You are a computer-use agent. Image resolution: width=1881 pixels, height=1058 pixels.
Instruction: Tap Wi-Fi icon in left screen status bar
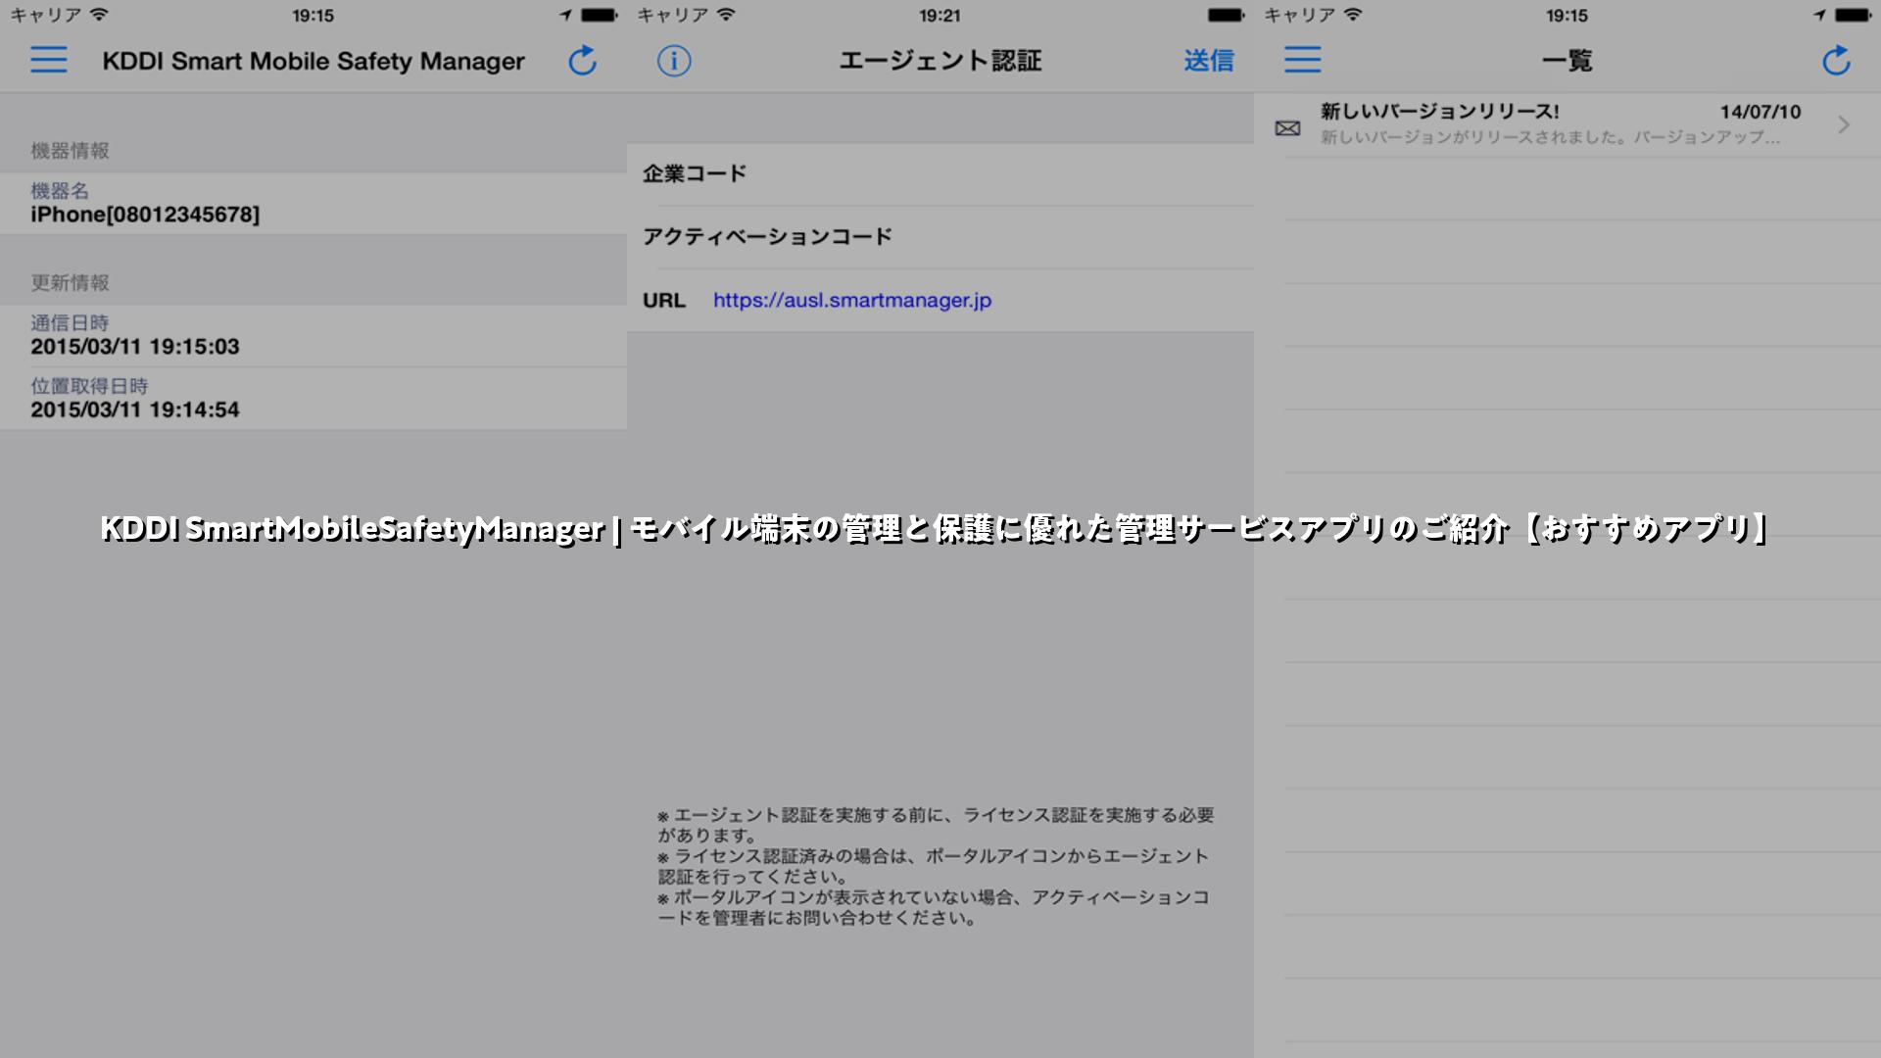click(99, 15)
